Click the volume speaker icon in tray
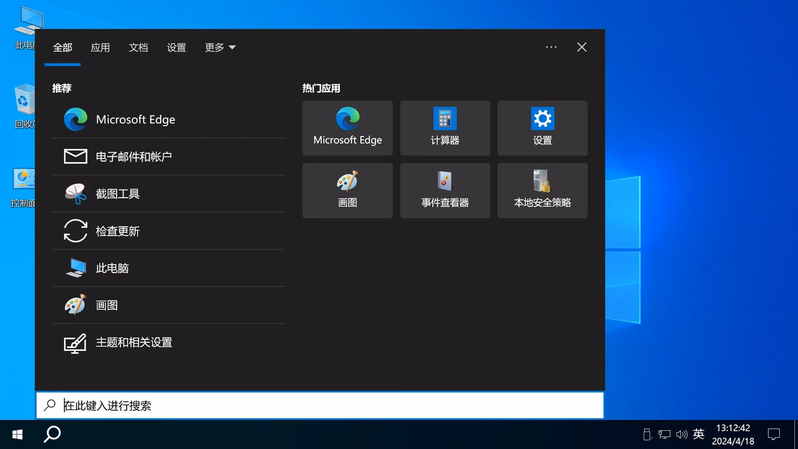The height and width of the screenshot is (449, 798). pos(681,434)
